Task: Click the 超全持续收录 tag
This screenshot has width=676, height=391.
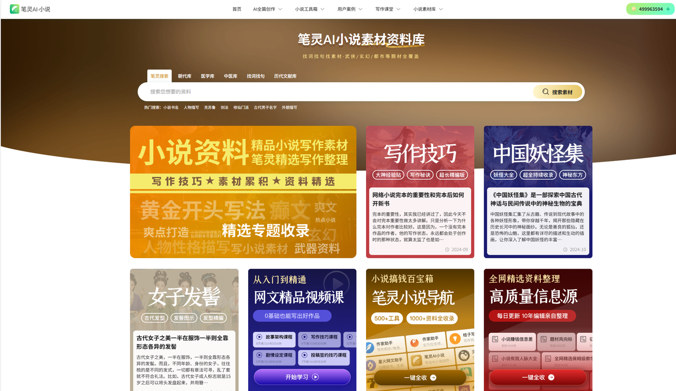Action: coord(538,175)
